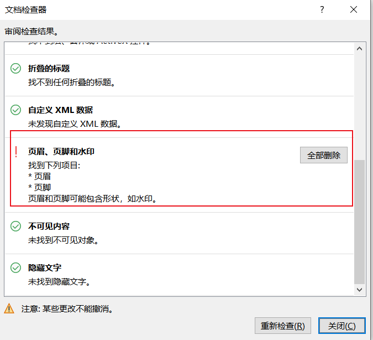Select the heading 折叠的标题
The height and width of the screenshot is (340, 373).
tap(49, 69)
